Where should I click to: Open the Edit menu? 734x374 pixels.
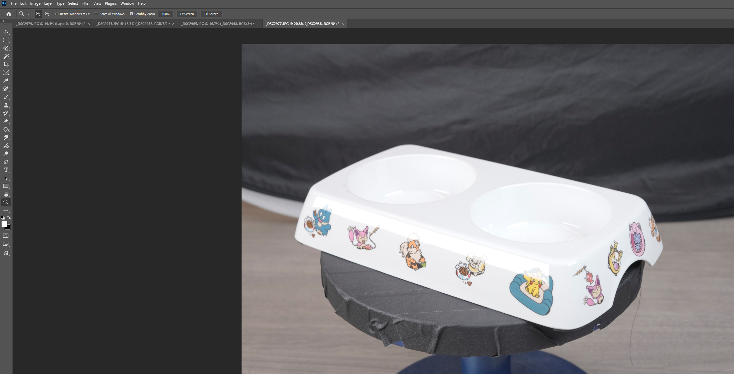click(x=23, y=3)
